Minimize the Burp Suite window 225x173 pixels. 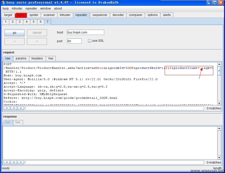coord(209,2)
